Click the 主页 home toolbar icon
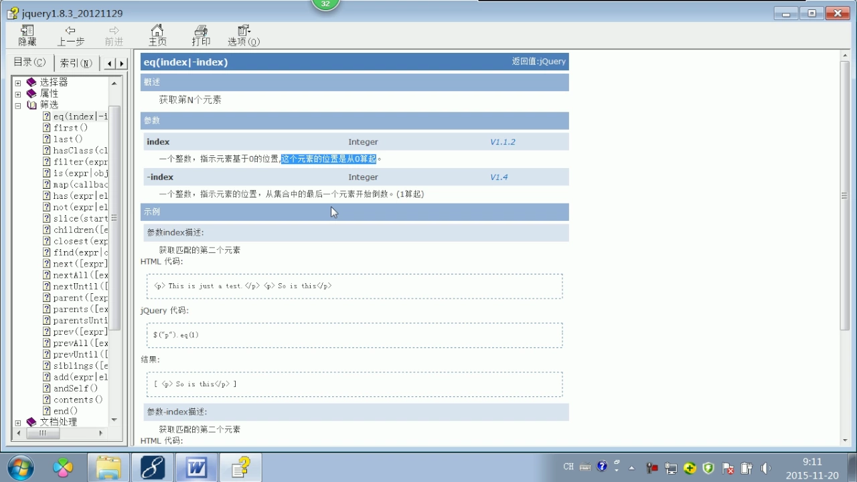This screenshot has height=482, width=857. [x=157, y=35]
